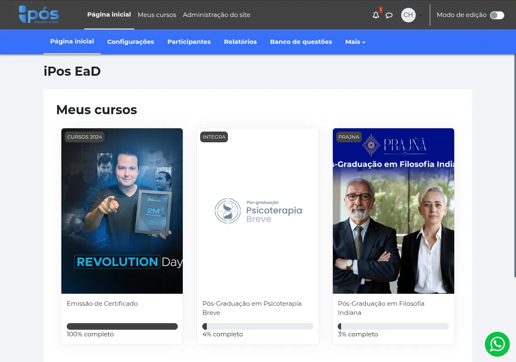Open Meus cursos in top navigation
This screenshot has width=516, height=362.
[x=157, y=15]
